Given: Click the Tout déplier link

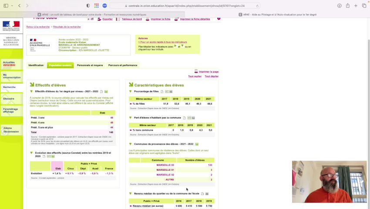Looking at the screenshot, I should click(x=212, y=76).
